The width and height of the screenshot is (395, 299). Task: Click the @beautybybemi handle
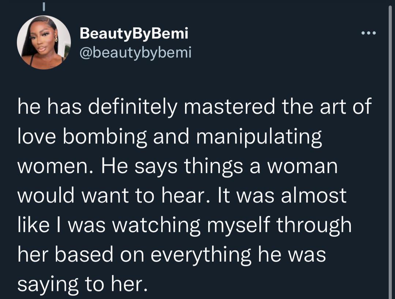pyautogui.click(x=135, y=53)
